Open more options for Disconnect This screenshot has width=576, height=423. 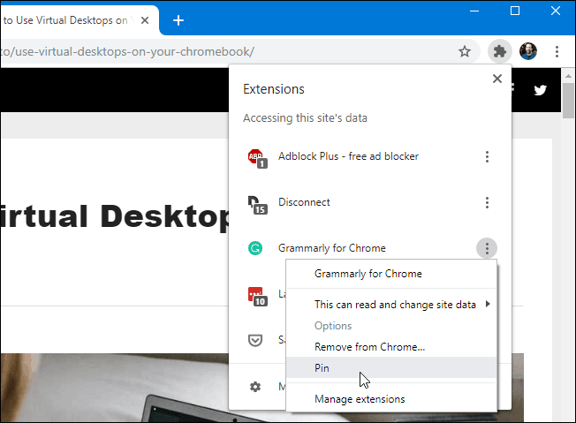pos(487,203)
